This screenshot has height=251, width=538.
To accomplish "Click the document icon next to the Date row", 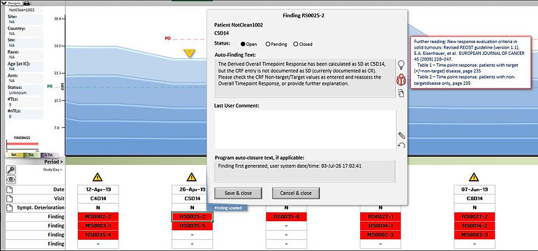I will tap(10, 189).
